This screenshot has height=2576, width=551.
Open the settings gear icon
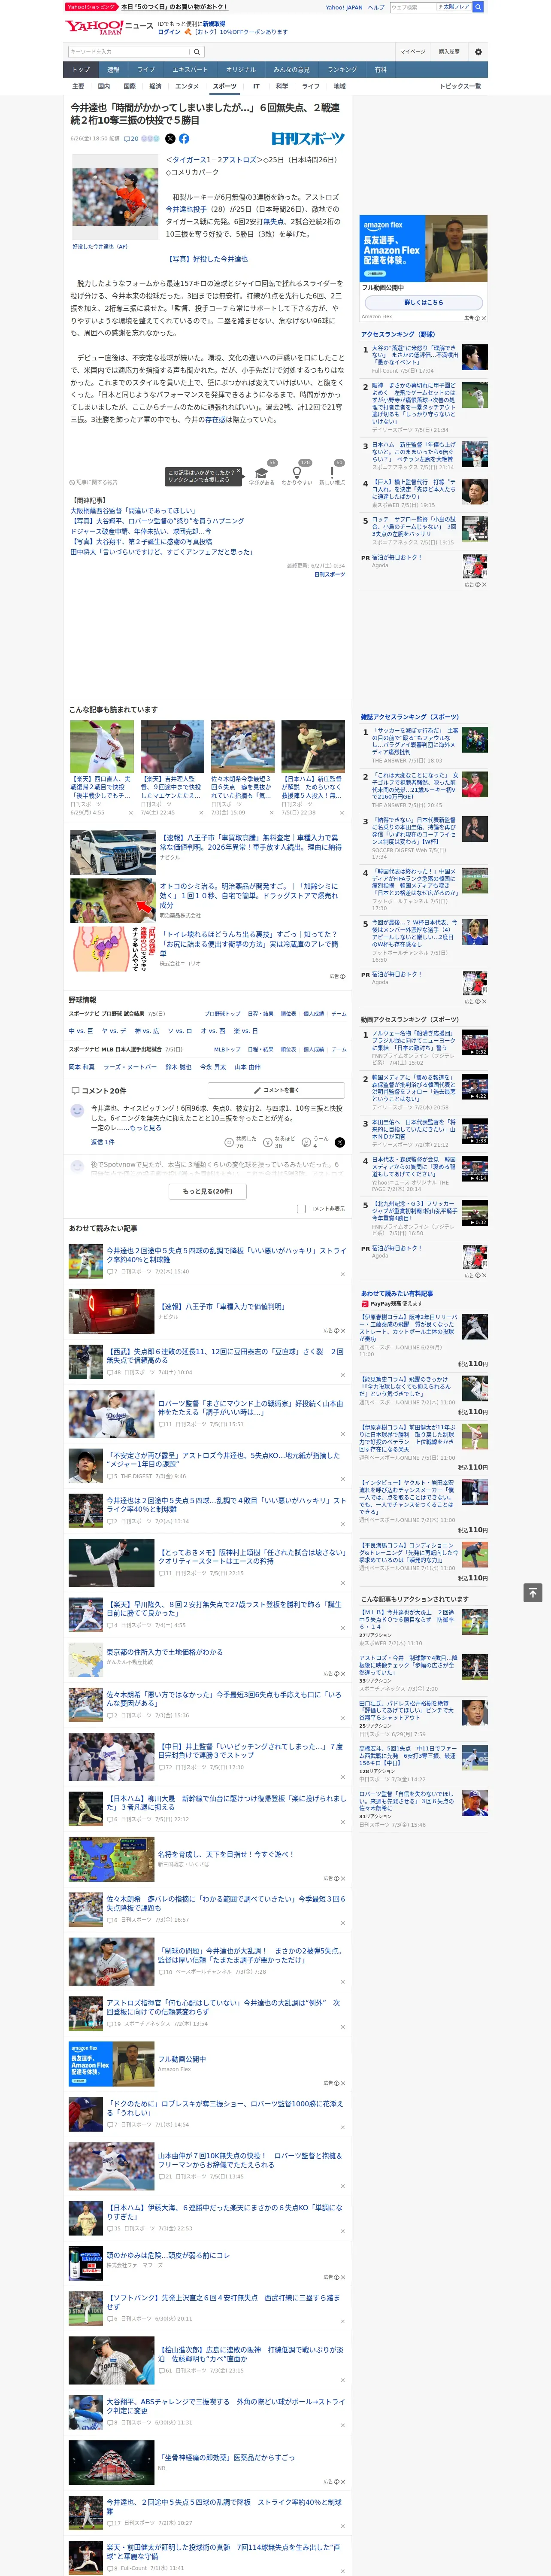point(478,52)
